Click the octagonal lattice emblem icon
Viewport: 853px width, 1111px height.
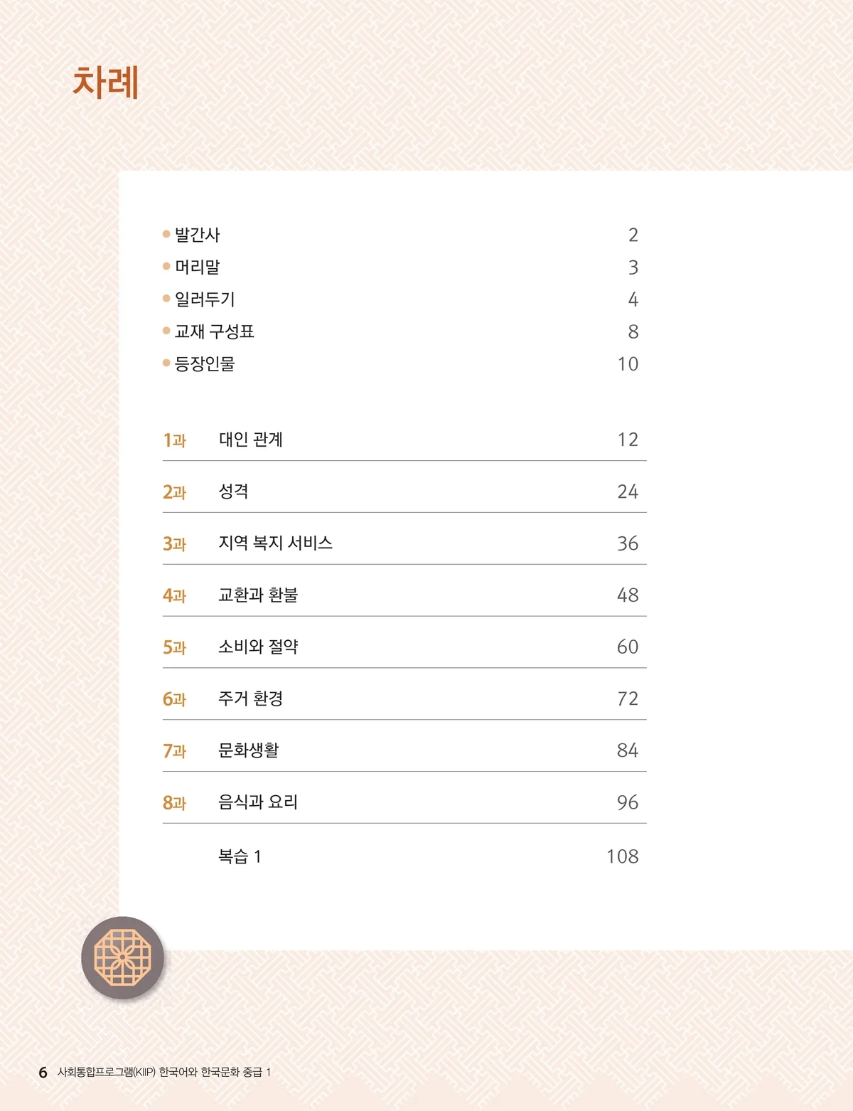tap(122, 957)
